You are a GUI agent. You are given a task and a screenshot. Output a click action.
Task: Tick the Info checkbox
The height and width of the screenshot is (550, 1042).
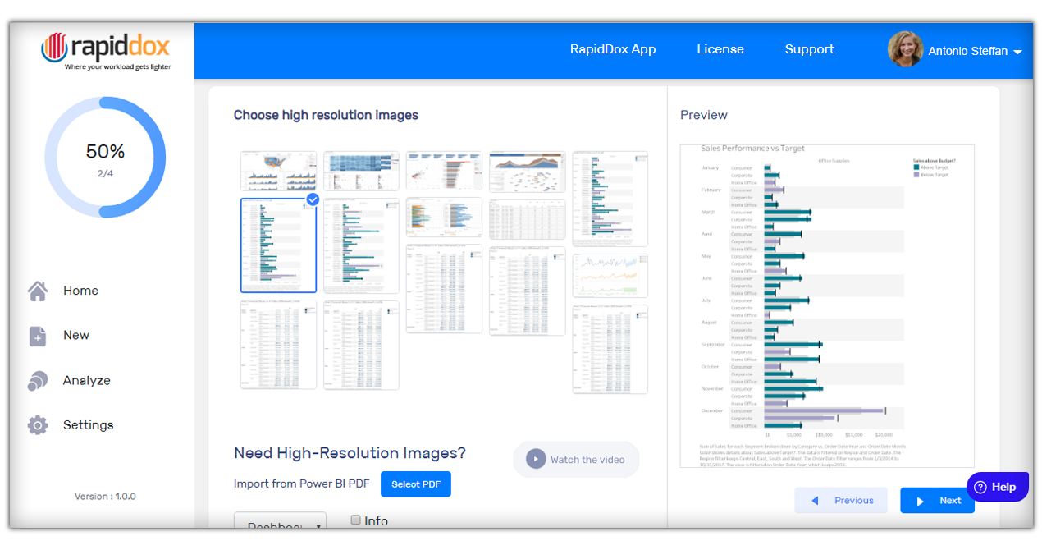pyautogui.click(x=356, y=520)
